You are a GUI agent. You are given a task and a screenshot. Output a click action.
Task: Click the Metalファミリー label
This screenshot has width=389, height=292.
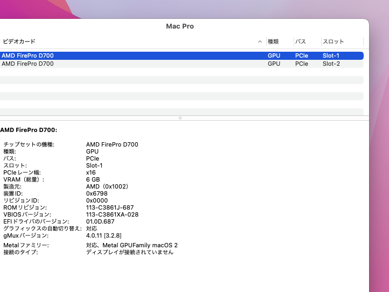click(26, 245)
